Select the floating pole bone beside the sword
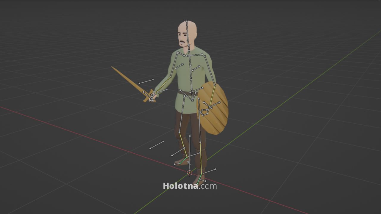381x214 pixels. point(146,81)
